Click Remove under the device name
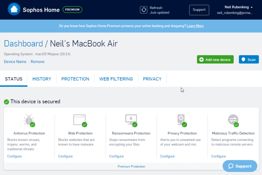Screen dimensions: 262x175 (x=37, y=61)
